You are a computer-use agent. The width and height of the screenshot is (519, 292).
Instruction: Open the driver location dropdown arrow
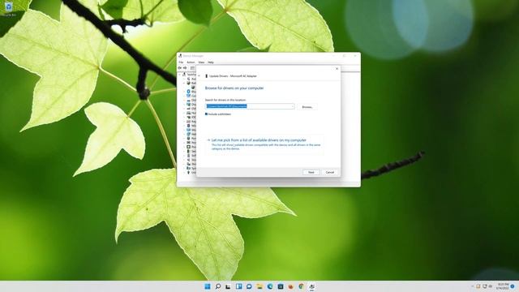[x=292, y=106]
